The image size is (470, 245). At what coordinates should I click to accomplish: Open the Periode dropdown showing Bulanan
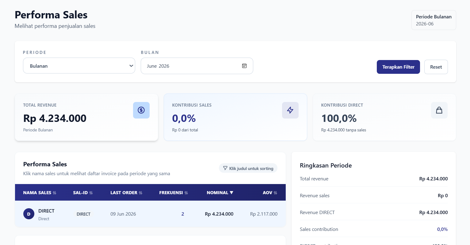[x=79, y=66]
